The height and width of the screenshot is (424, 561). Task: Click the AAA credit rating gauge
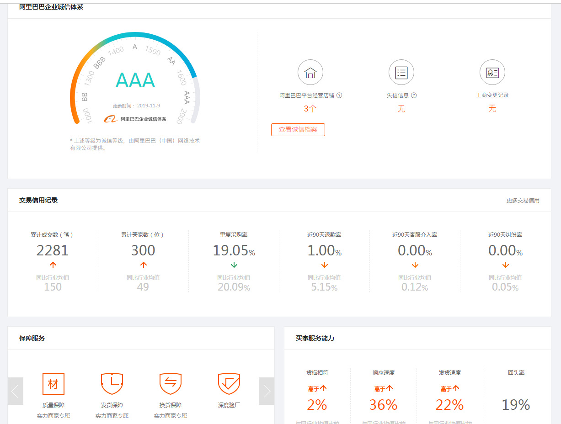[x=135, y=79]
